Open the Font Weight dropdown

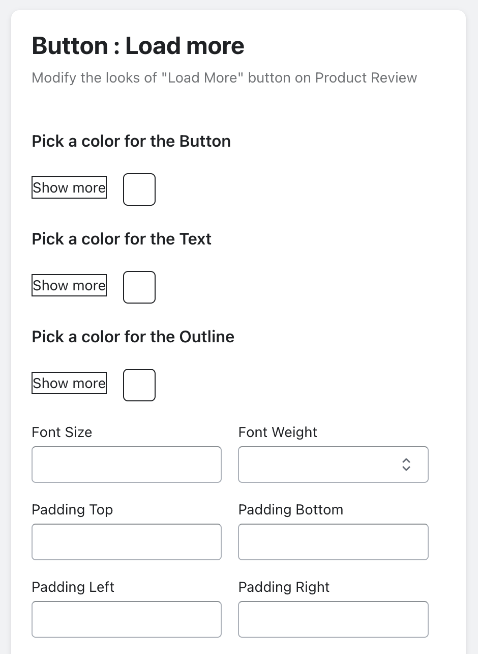(x=333, y=465)
